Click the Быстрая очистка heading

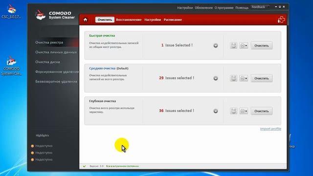pos(102,36)
